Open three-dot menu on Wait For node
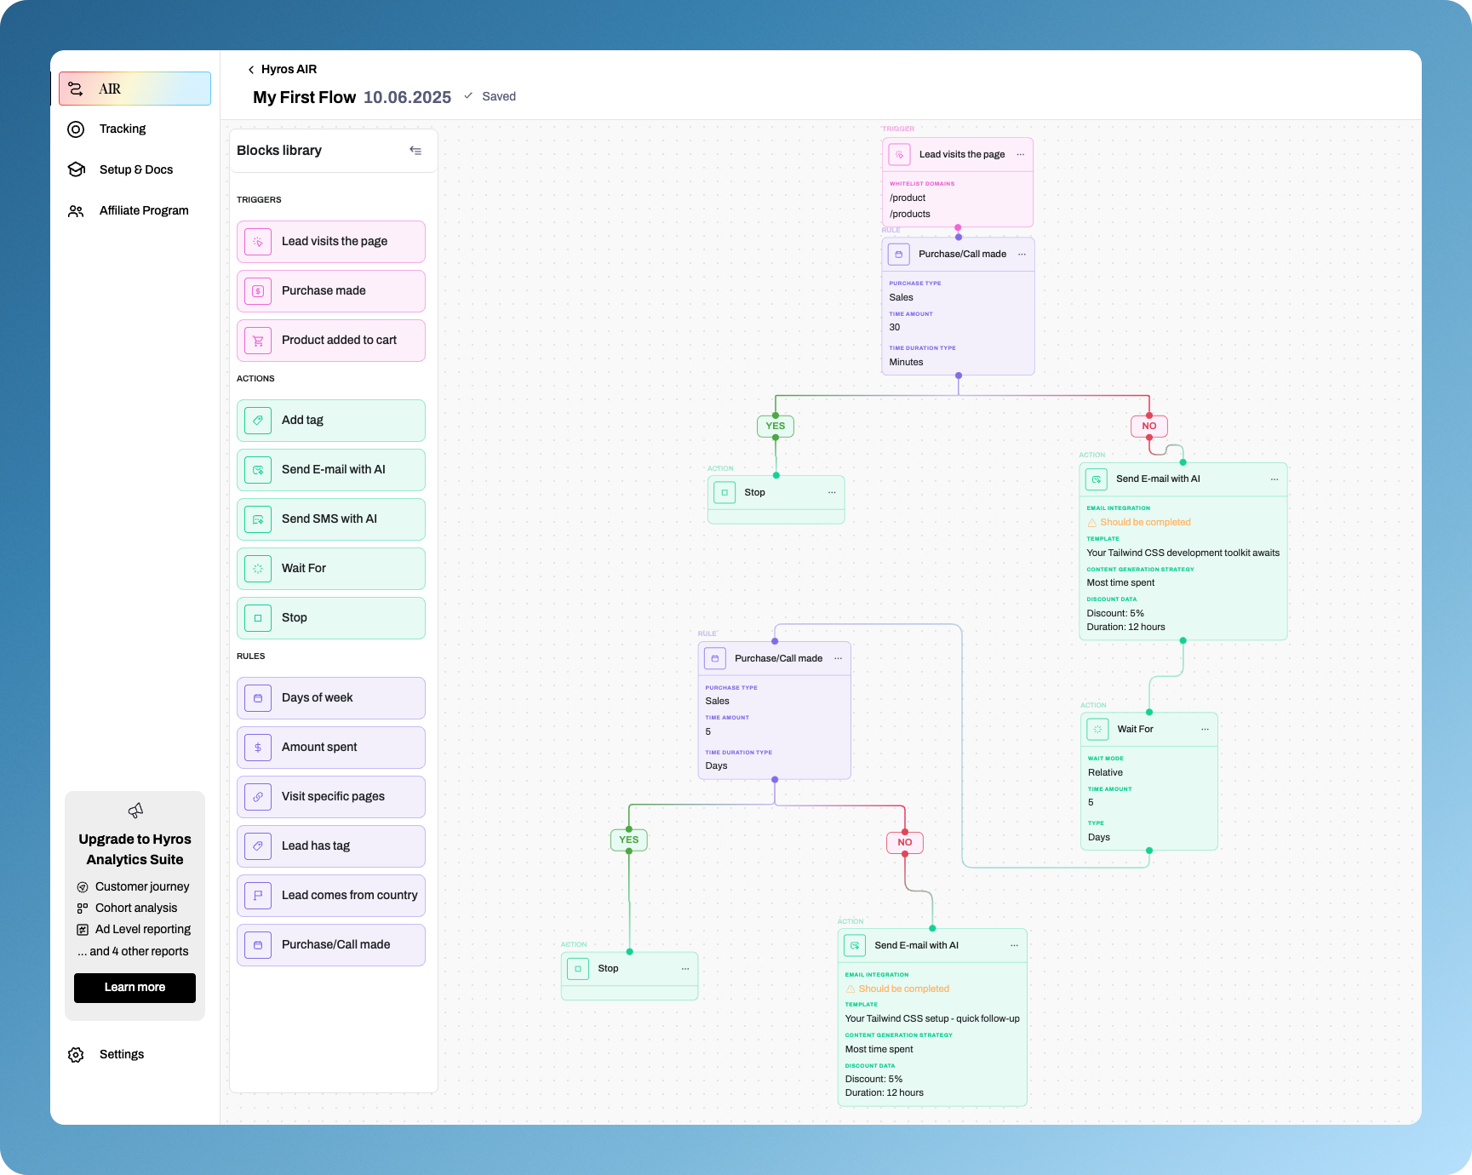The width and height of the screenshot is (1472, 1175). click(x=1205, y=730)
